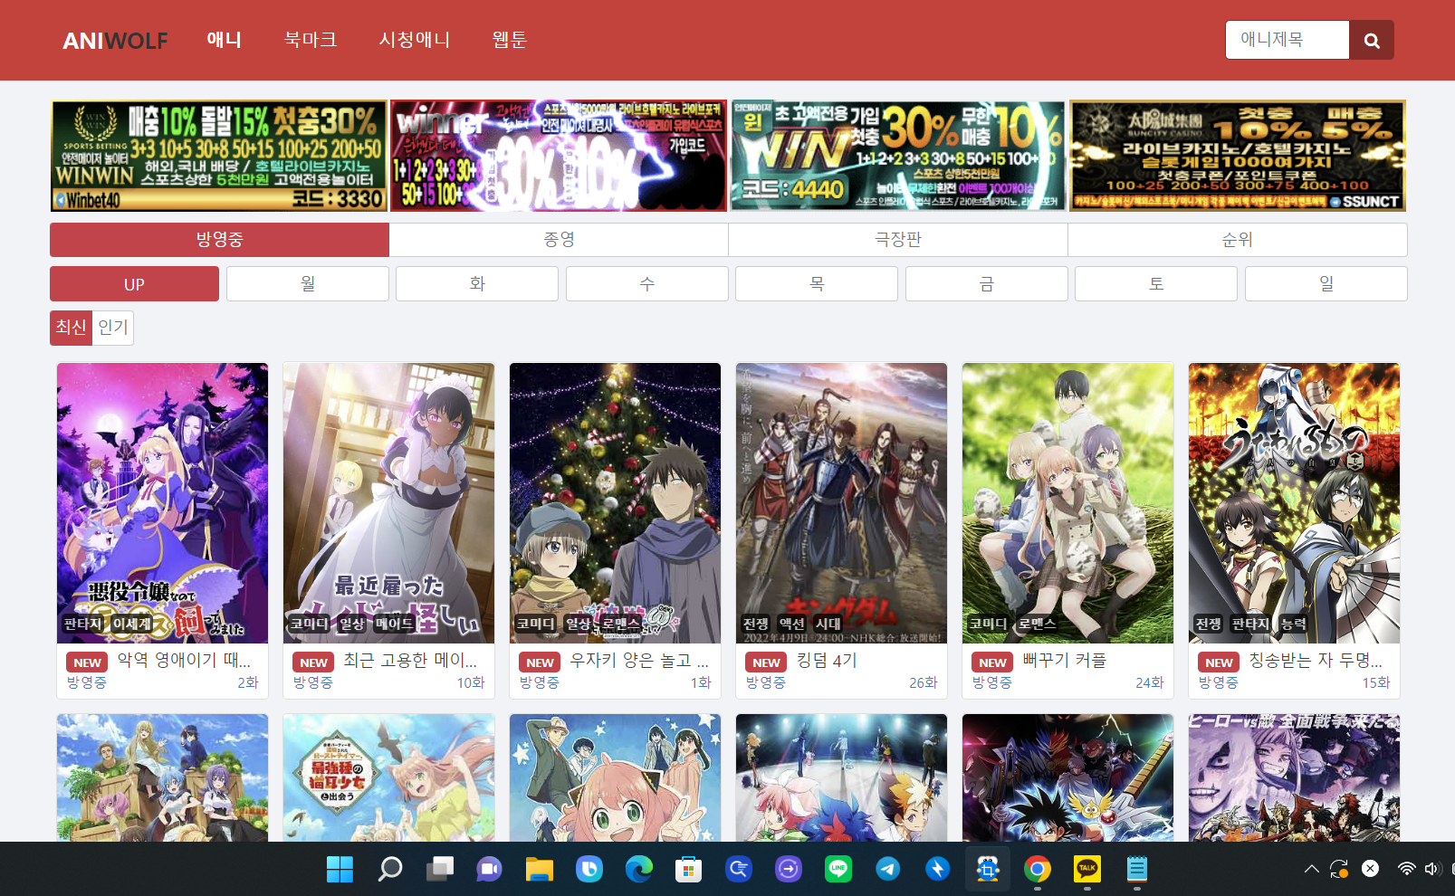Open the 킹덤 4기 poster
1455x896 pixels.
tap(841, 503)
